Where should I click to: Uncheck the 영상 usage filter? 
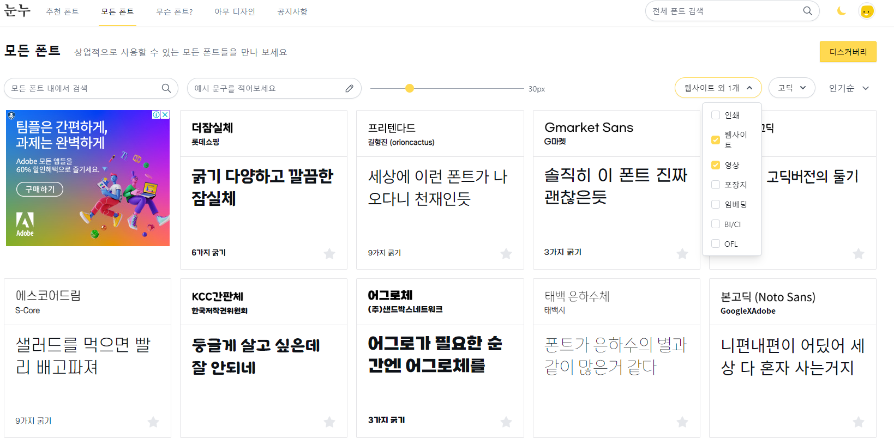(716, 165)
